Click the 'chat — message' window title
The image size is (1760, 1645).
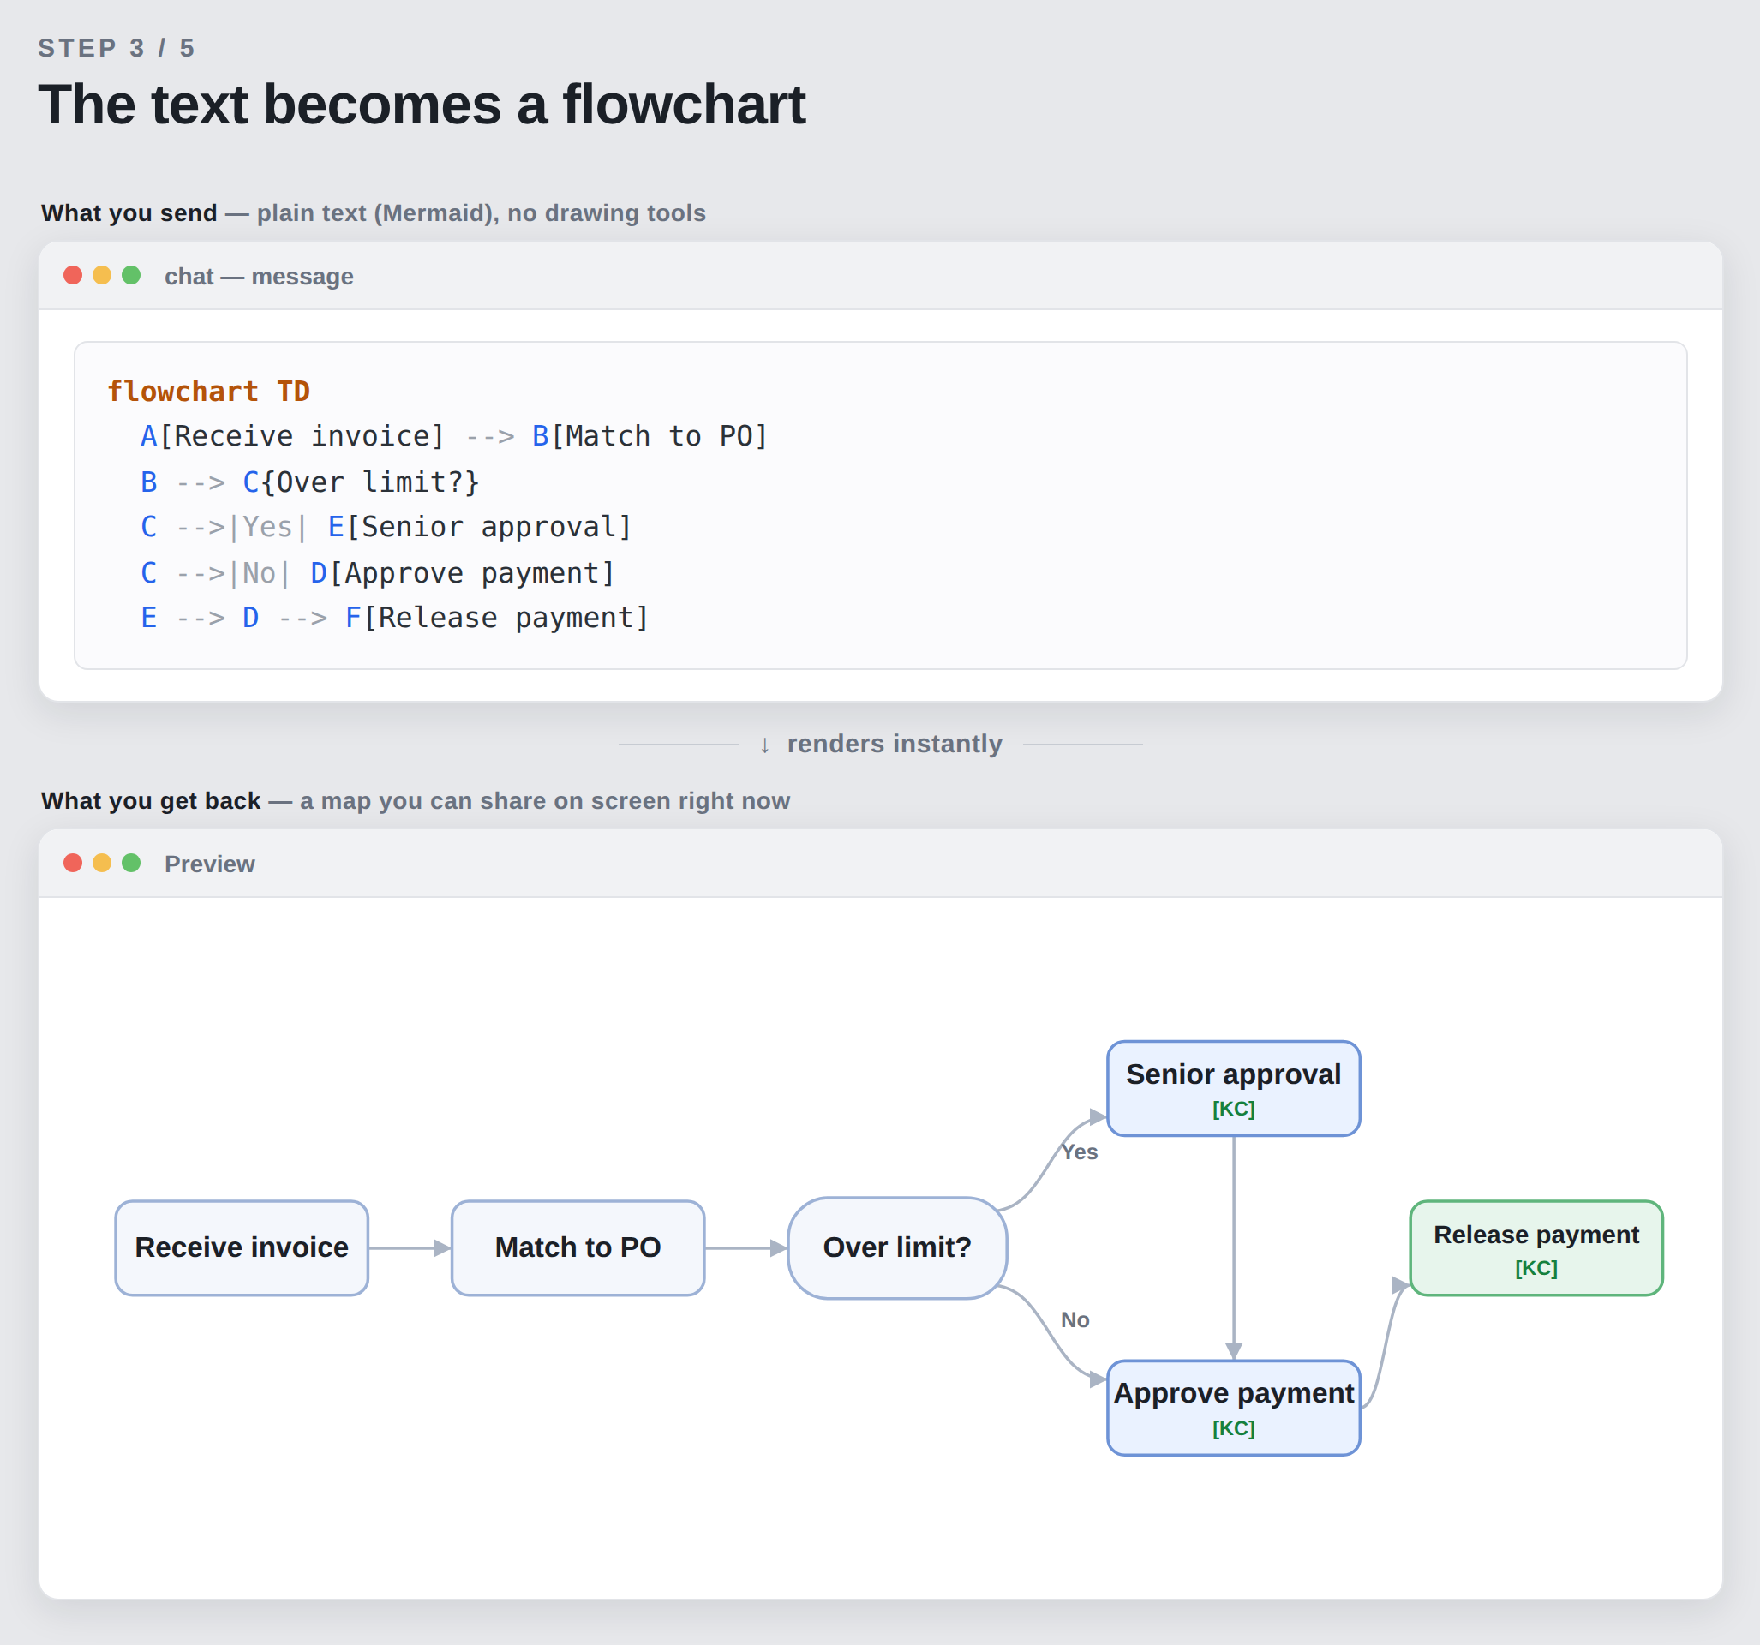(x=259, y=276)
